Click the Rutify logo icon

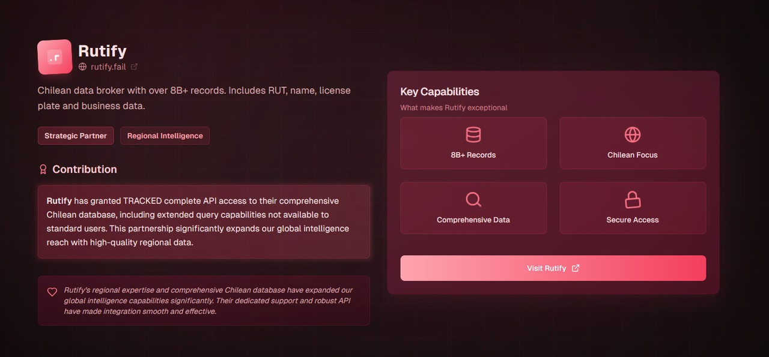pyautogui.click(x=55, y=57)
